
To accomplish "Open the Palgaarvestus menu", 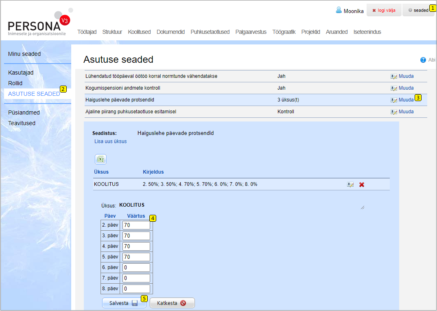I will coord(251,32).
